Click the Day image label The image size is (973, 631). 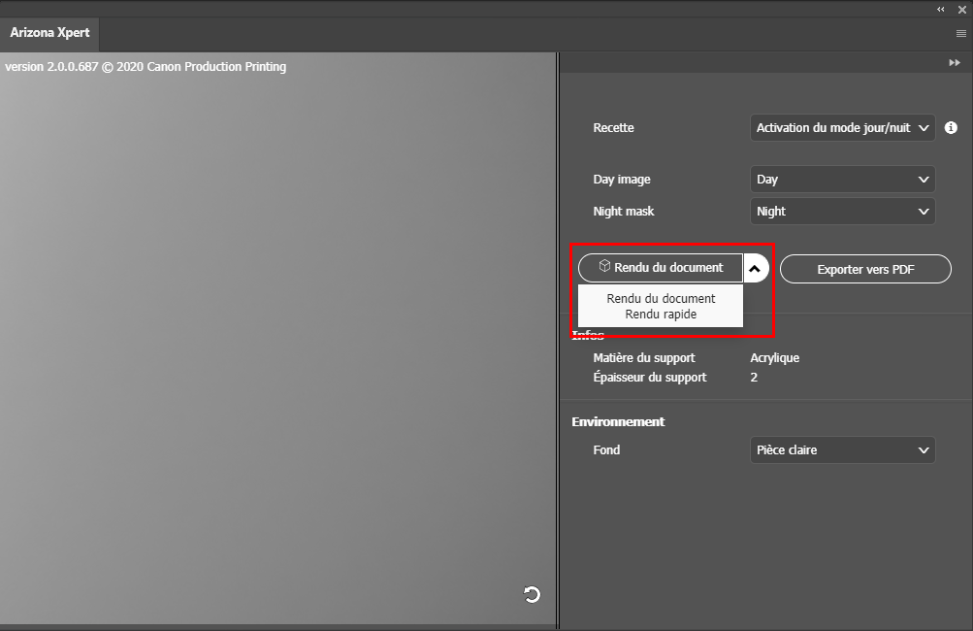tap(621, 180)
